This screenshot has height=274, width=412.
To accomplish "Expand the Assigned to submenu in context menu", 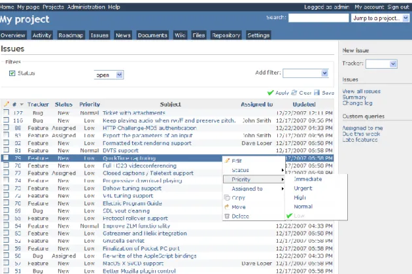I will tap(254, 188).
